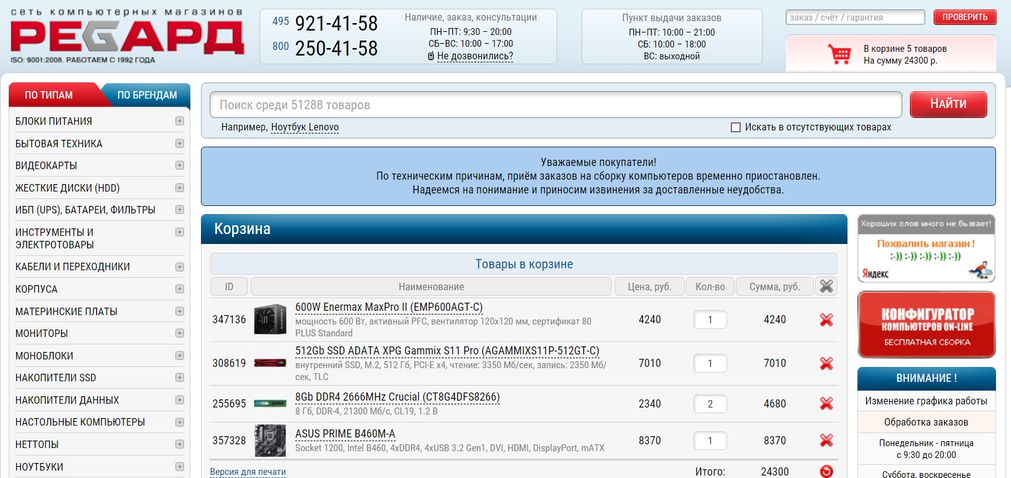This screenshot has height=478, width=1011.
Task: Expand the НАКОПИТЕЛИ SSD plus icon
Action: 180,378
